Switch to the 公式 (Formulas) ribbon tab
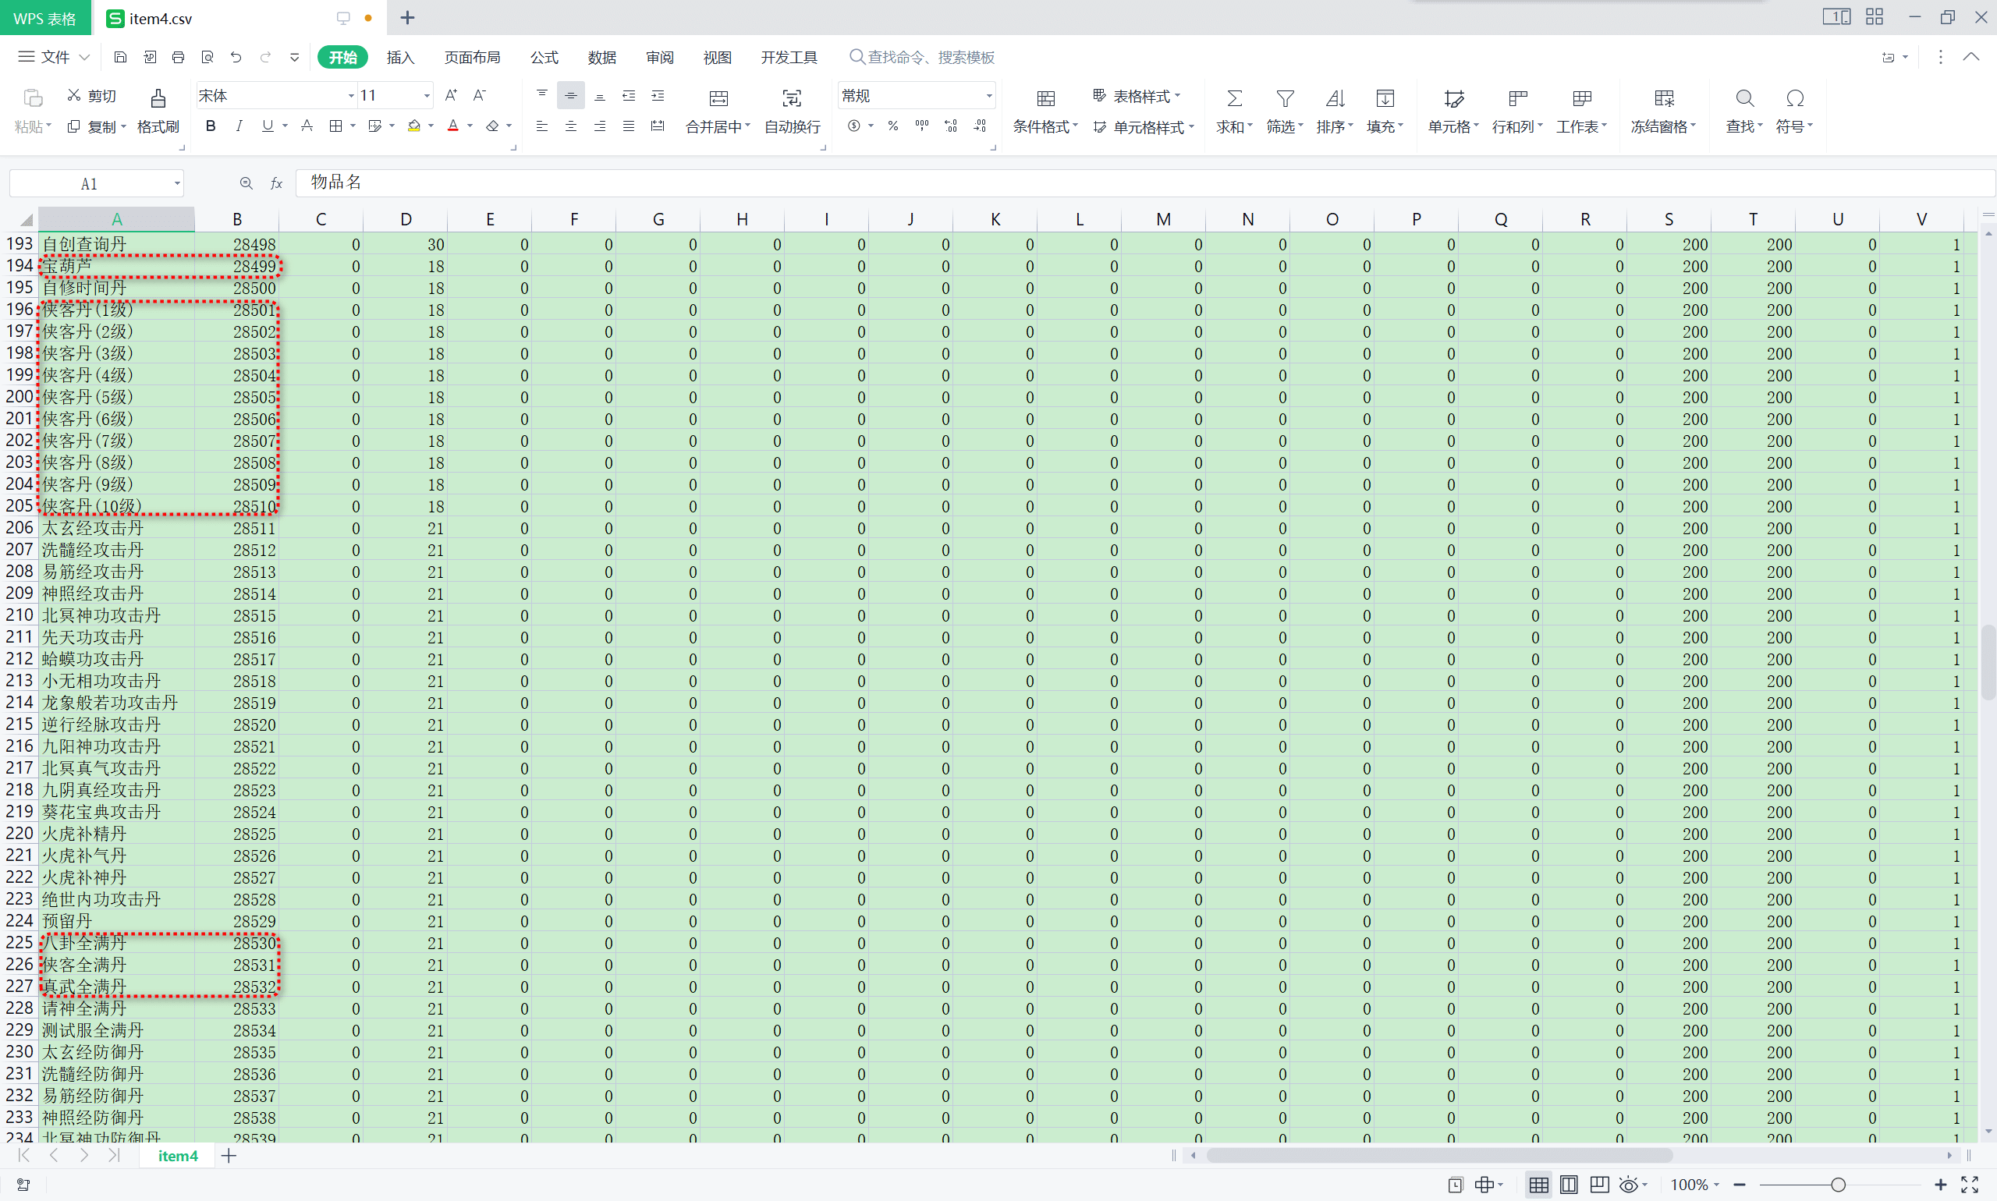 click(544, 58)
